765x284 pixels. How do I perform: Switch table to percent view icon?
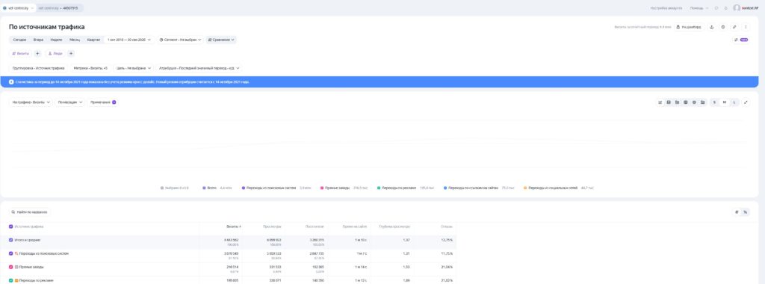point(745,212)
